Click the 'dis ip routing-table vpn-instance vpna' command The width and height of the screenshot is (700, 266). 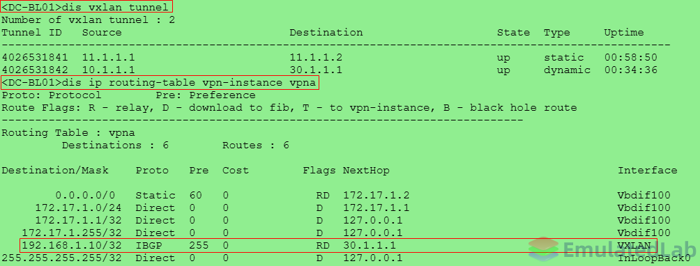click(x=160, y=83)
